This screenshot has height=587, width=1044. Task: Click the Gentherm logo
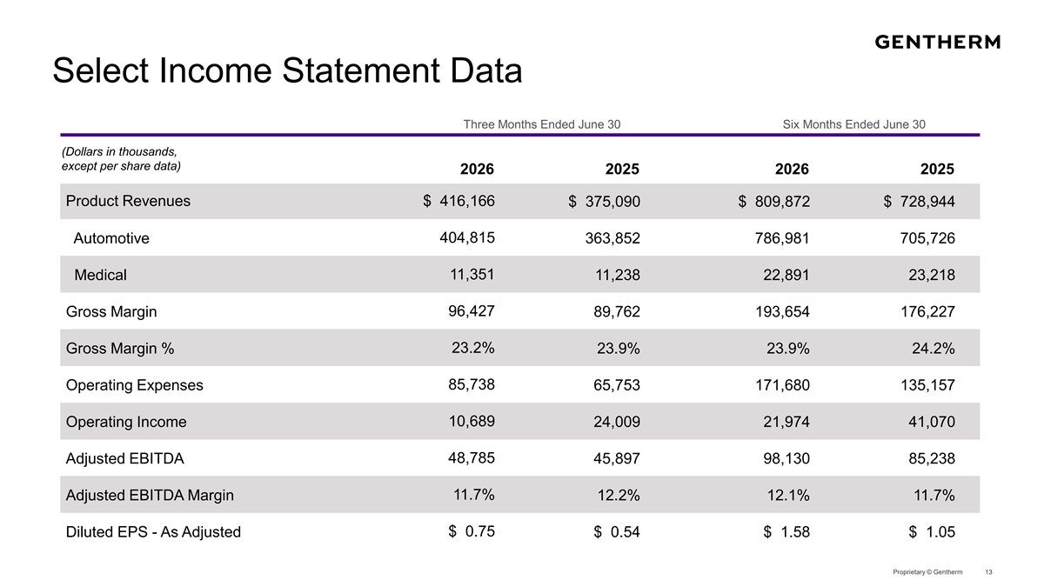937,42
